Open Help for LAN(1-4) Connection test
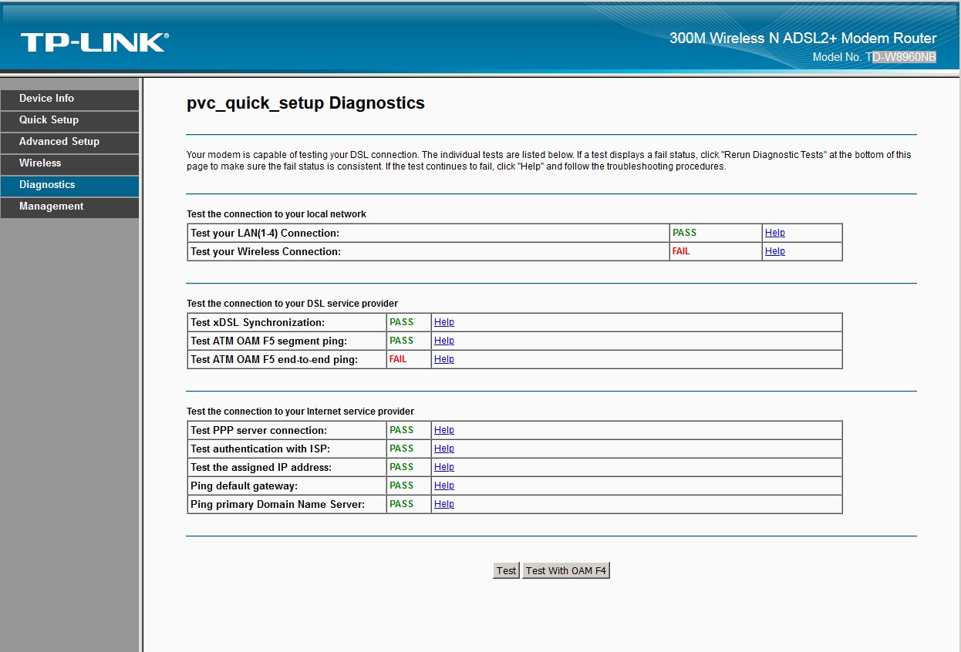This screenshot has width=961, height=652. [x=775, y=233]
